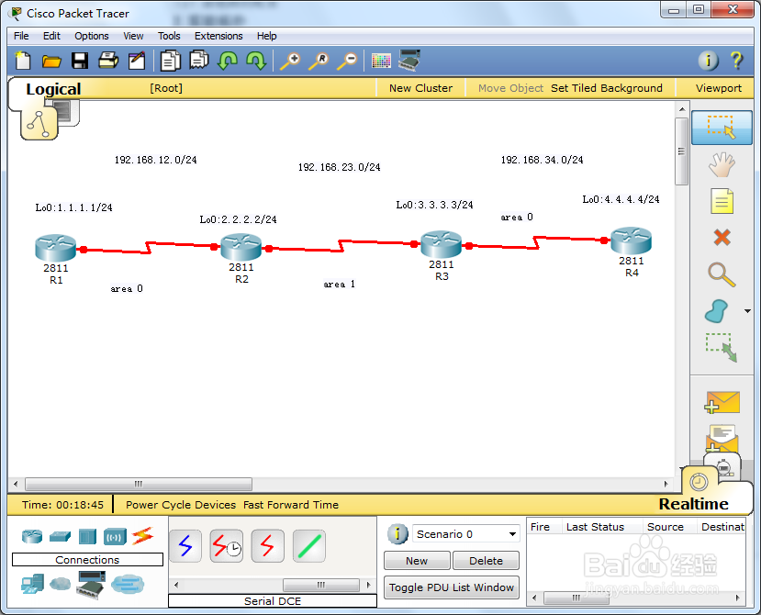Expand the shape tool dropdown arrow
This screenshot has width=761, height=615.
click(x=747, y=310)
